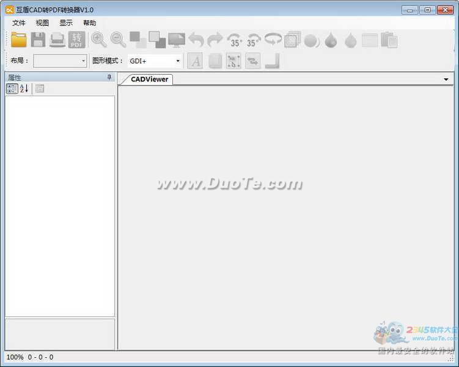This screenshot has width=459, height=367.
Task: Click the 转 PDF convert icon
Action: tap(76, 40)
